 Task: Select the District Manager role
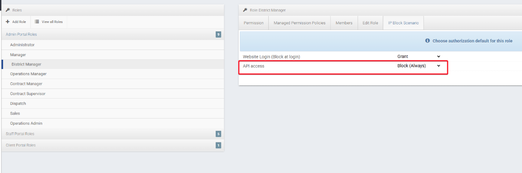(113, 64)
